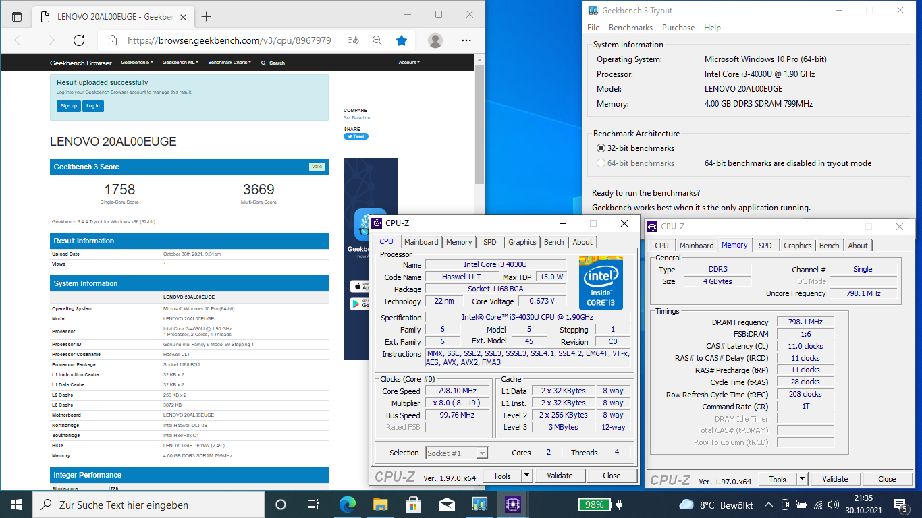Open File Explorer from the taskbar
The width and height of the screenshot is (922, 518).
tap(380, 505)
